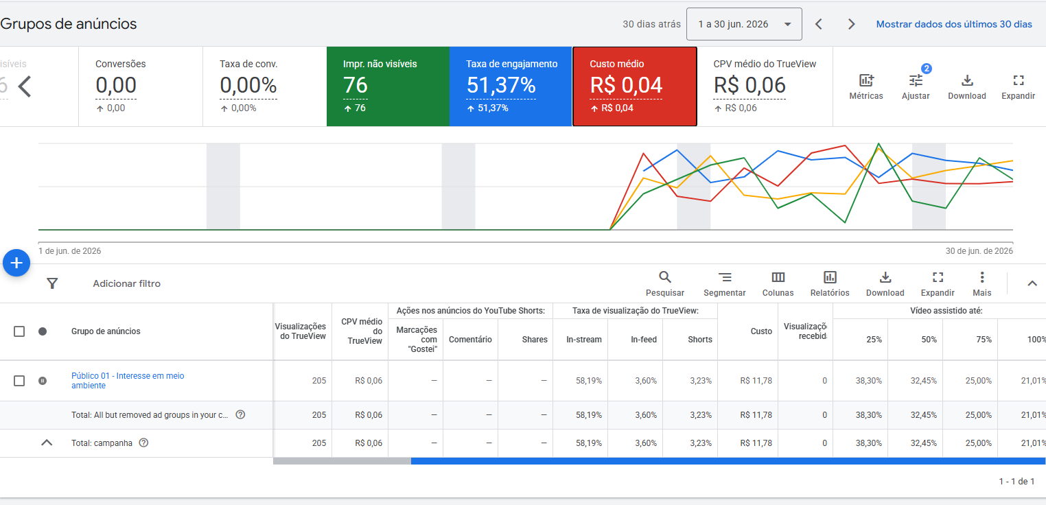Download chart data from top toolbar
The height and width of the screenshot is (505, 1046).
[x=967, y=80]
